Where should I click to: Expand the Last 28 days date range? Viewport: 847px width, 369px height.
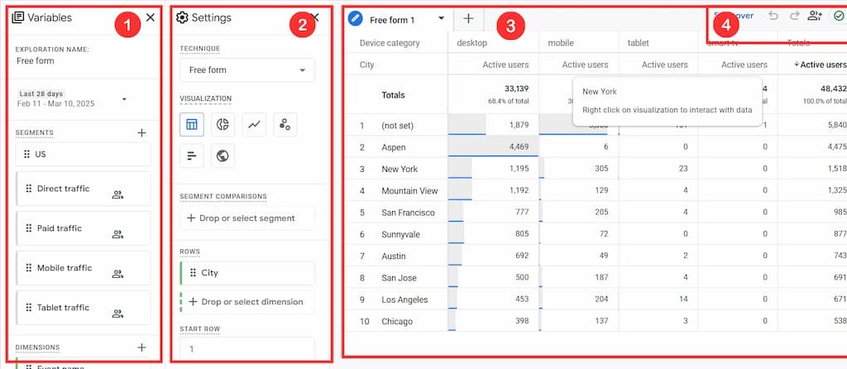click(124, 99)
